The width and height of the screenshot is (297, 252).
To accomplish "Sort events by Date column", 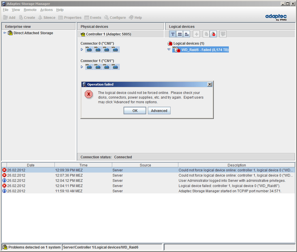I will (x=31, y=165).
